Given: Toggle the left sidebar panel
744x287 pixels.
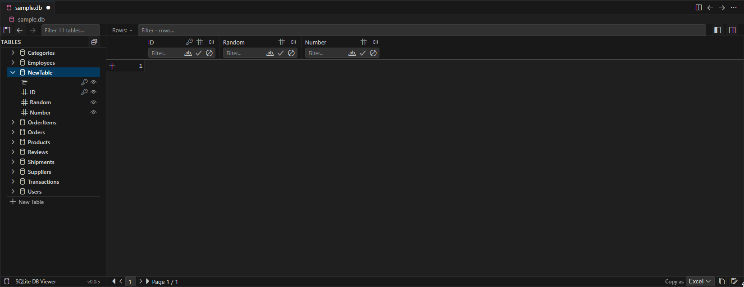Looking at the screenshot, I should pyautogui.click(x=718, y=30).
